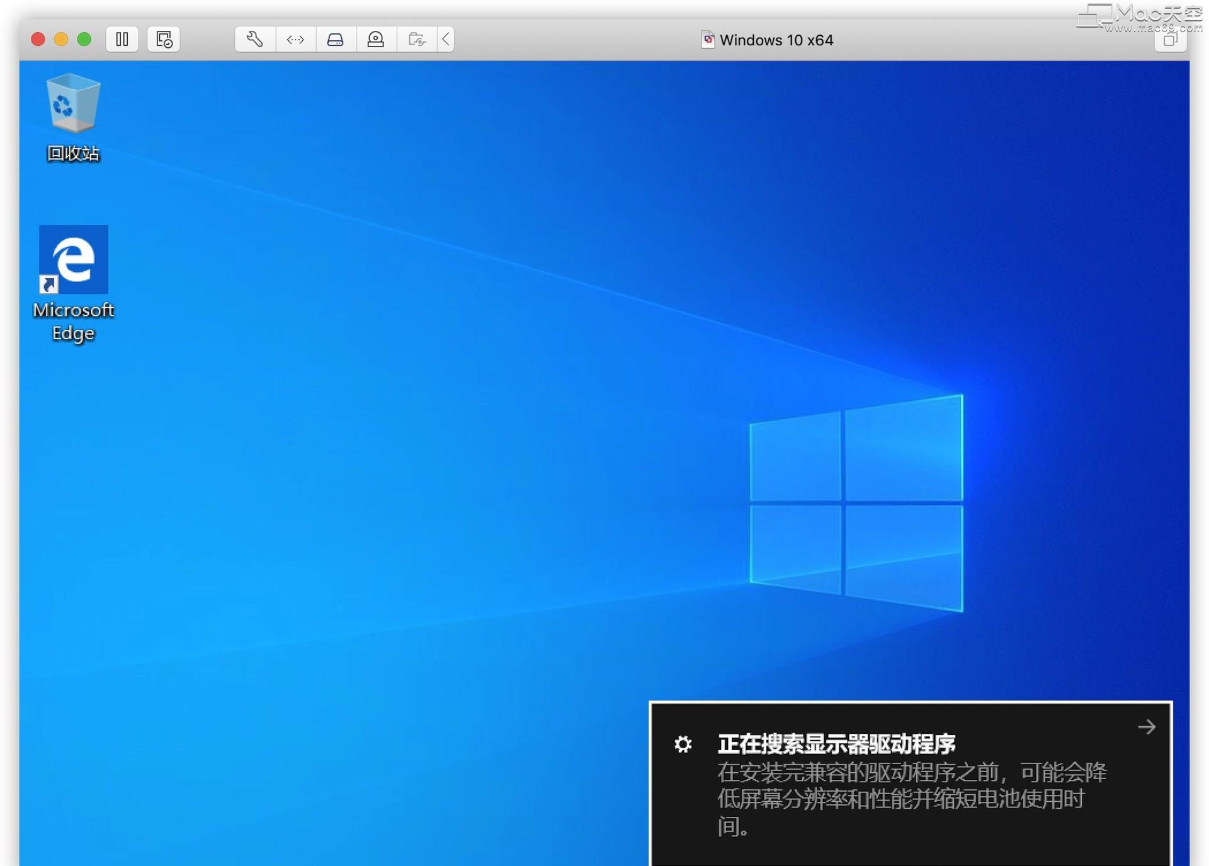Pause the virtual machine
This screenshot has height=866, width=1209.
(122, 40)
